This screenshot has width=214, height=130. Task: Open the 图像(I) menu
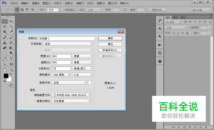(36, 3)
